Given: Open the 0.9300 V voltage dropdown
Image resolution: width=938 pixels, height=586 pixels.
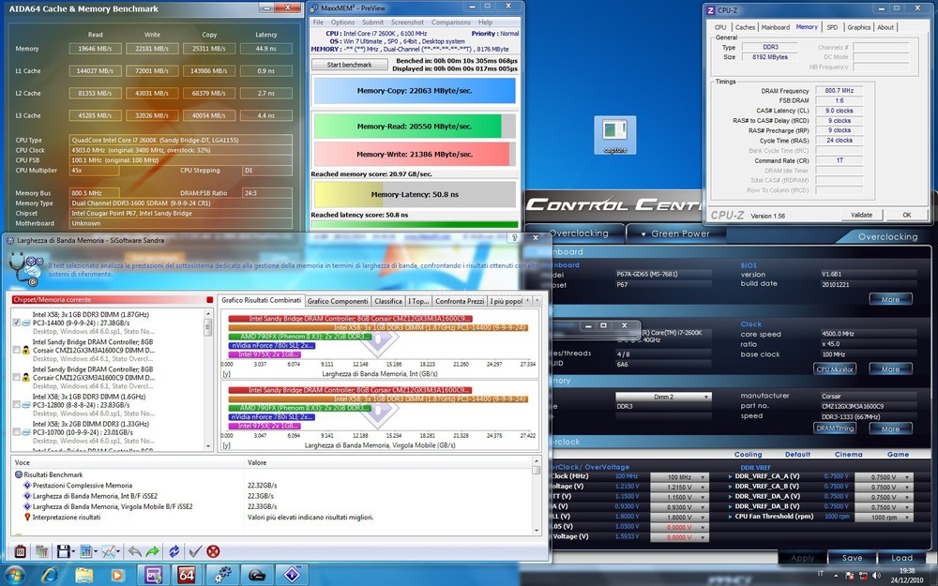Looking at the screenshot, I should click(679, 507).
